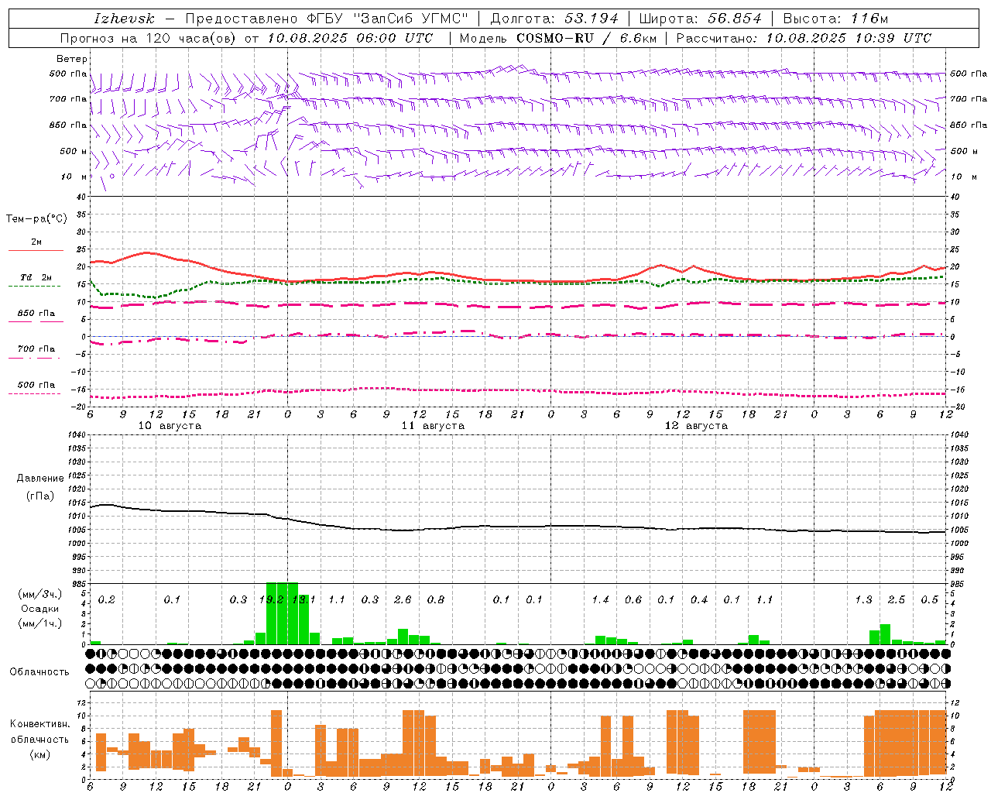Click the 0.8 precipitation total value

point(436,600)
